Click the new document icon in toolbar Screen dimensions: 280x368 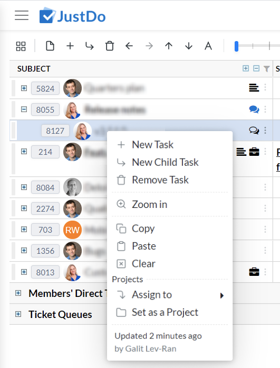click(x=50, y=46)
